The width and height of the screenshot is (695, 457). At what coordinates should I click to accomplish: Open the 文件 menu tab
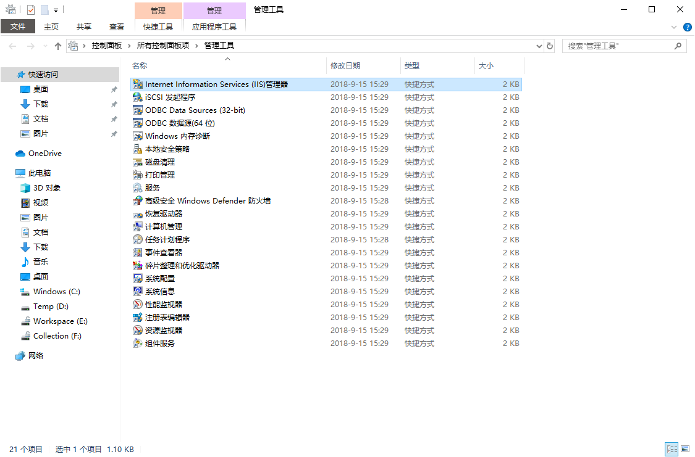[18, 27]
